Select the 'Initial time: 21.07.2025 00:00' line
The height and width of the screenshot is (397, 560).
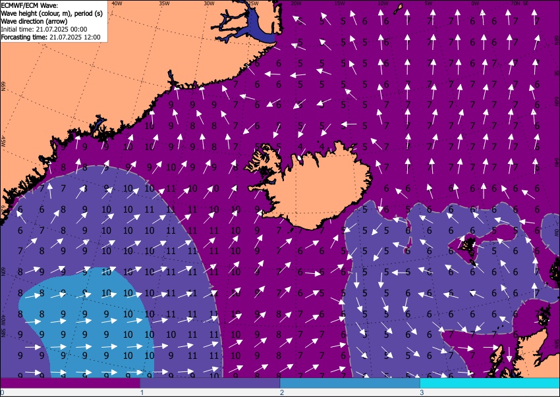tap(44, 29)
